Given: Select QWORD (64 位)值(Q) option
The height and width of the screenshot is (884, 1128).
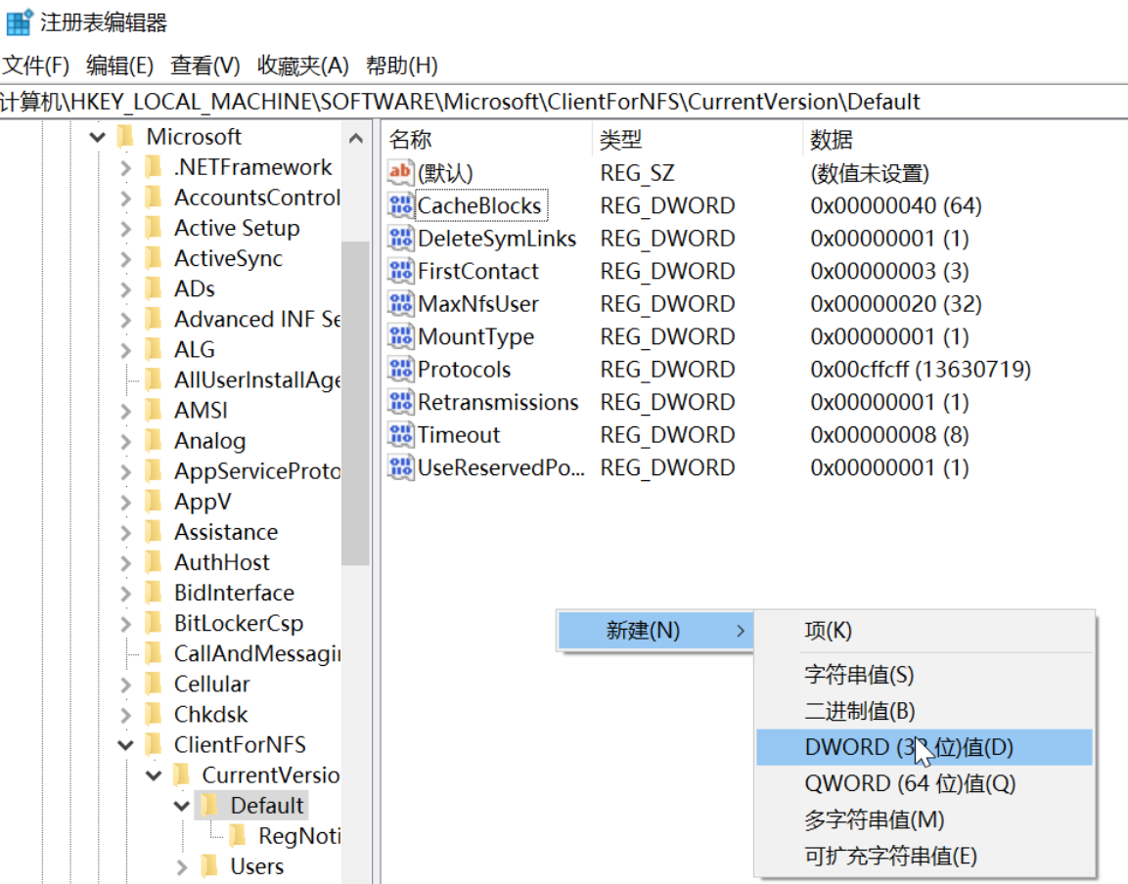Looking at the screenshot, I should click(x=910, y=783).
